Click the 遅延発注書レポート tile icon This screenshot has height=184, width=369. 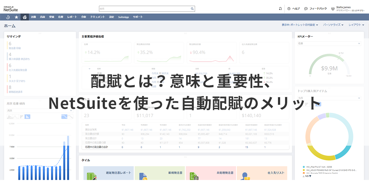point(92,177)
